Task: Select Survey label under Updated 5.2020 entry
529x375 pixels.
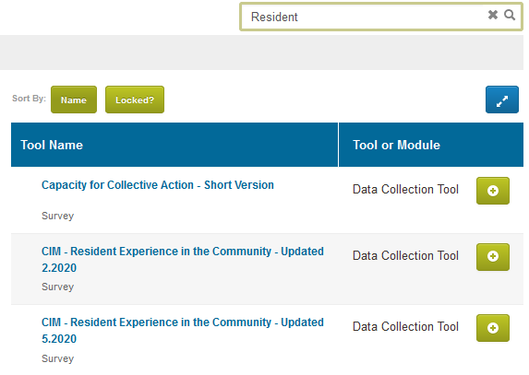Action: (x=57, y=358)
